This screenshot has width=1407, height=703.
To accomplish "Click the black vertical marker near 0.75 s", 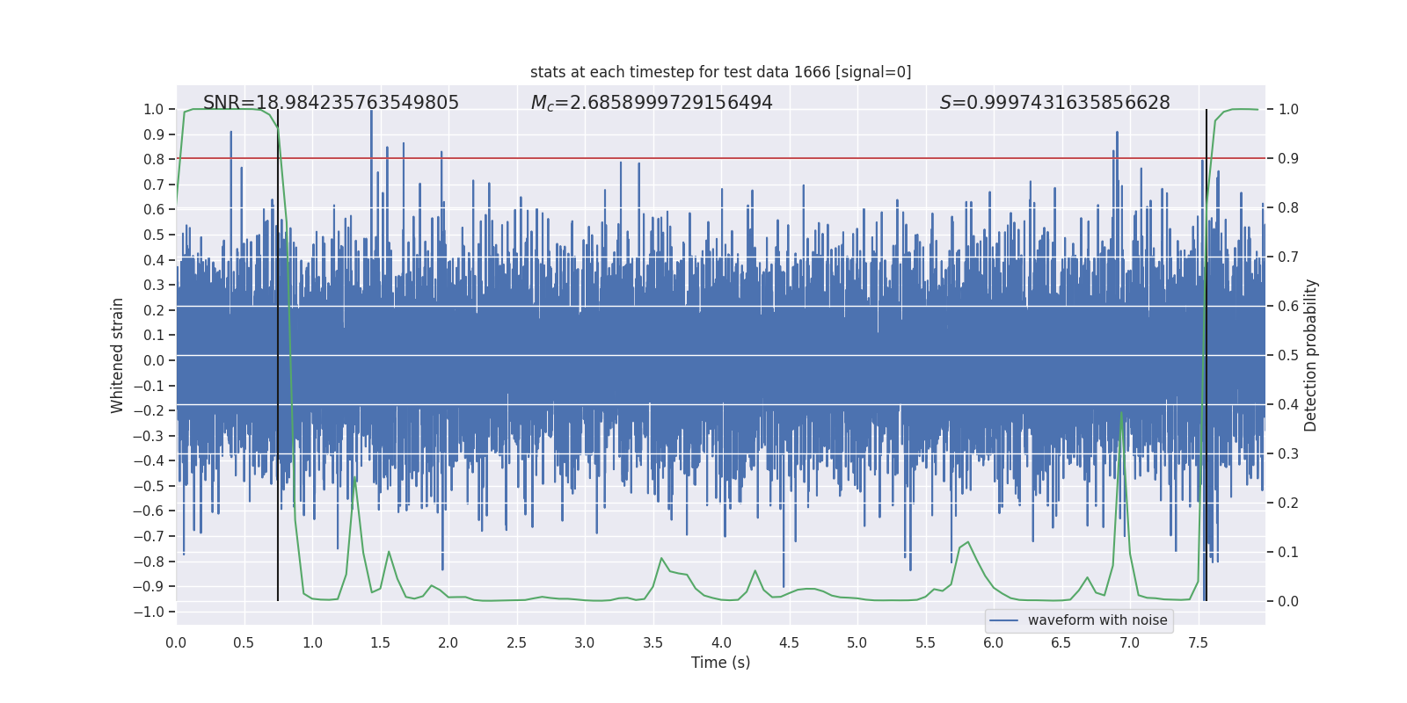I will (x=278, y=351).
